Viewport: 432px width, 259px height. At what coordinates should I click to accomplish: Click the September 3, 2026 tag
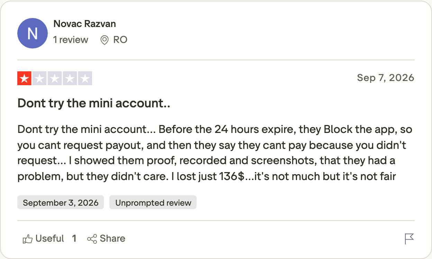pos(61,203)
